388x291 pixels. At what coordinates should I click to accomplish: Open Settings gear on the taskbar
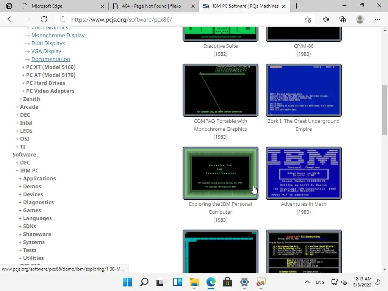[x=244, y=282]
